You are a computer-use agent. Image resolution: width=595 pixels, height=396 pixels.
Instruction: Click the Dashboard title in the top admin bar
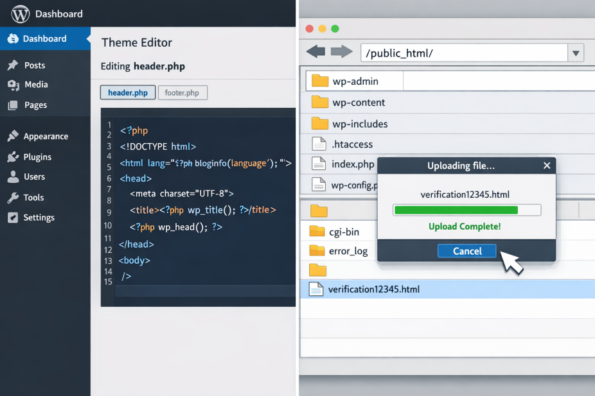pyautogui.click(x=59, y=14)
